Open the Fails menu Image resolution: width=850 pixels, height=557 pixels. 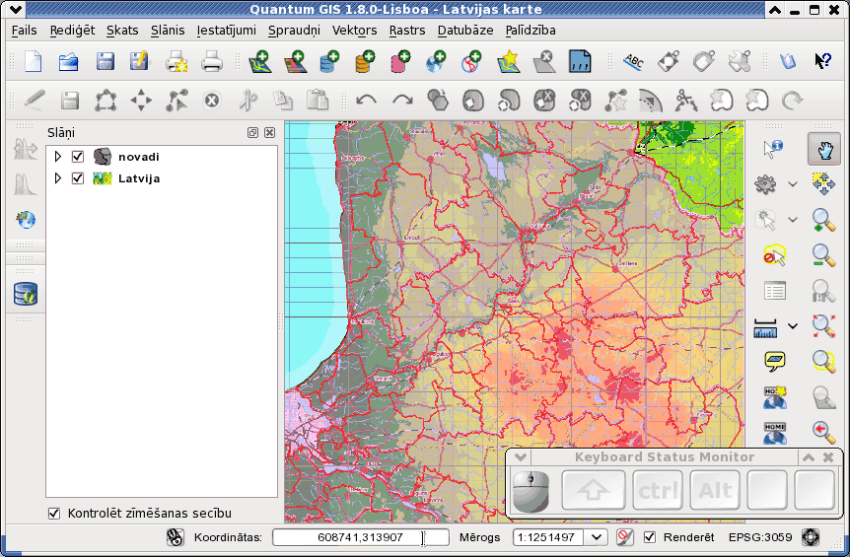tap(25, 31)
